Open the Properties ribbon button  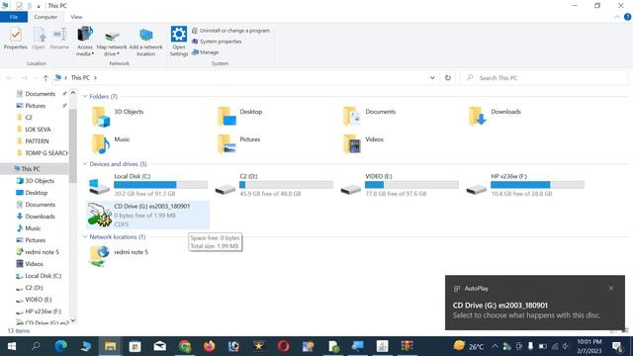point(16,39)
